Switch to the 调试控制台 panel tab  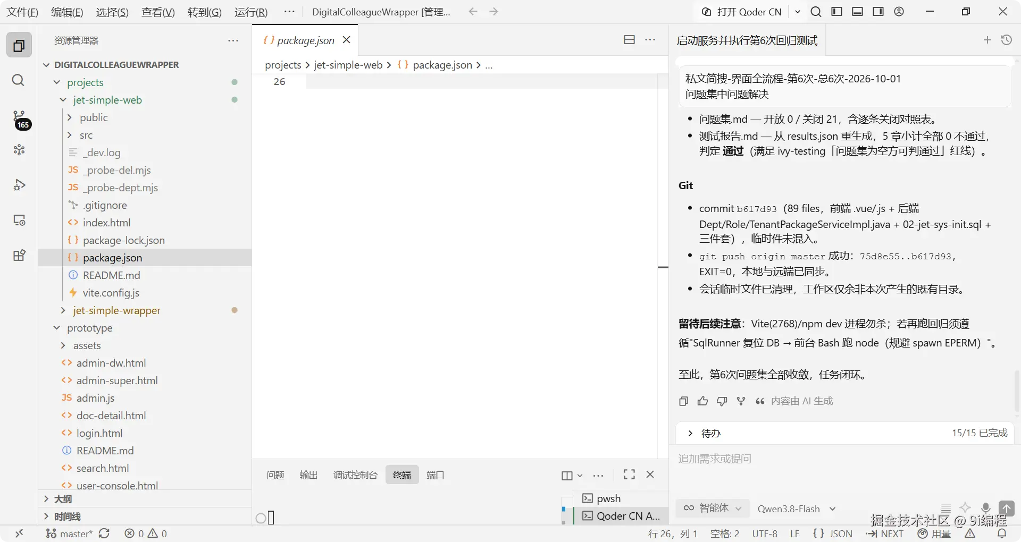(355, 475)
